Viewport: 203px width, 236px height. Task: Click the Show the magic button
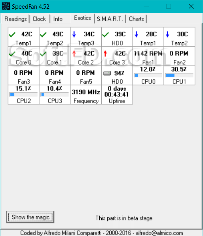pyautogui.click(x=30, y=217)
